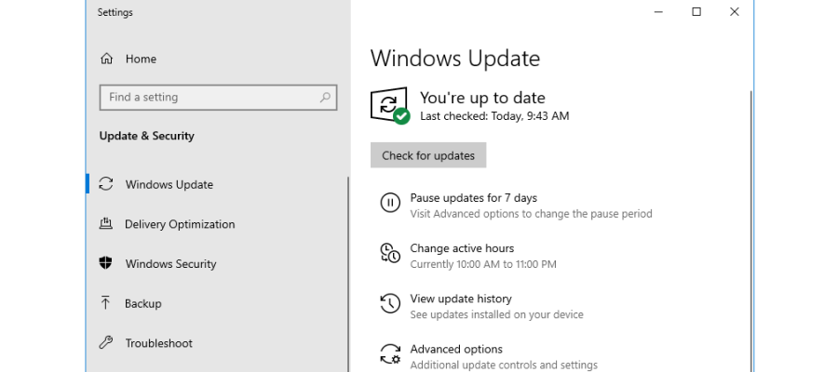This screenshot has height=372, width=838.
Task: Click "Visit Advanced options to change the pause period"
Action: 532,214
